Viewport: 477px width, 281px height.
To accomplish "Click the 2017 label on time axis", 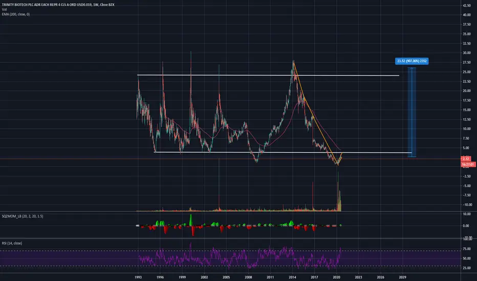I will 314,277.
